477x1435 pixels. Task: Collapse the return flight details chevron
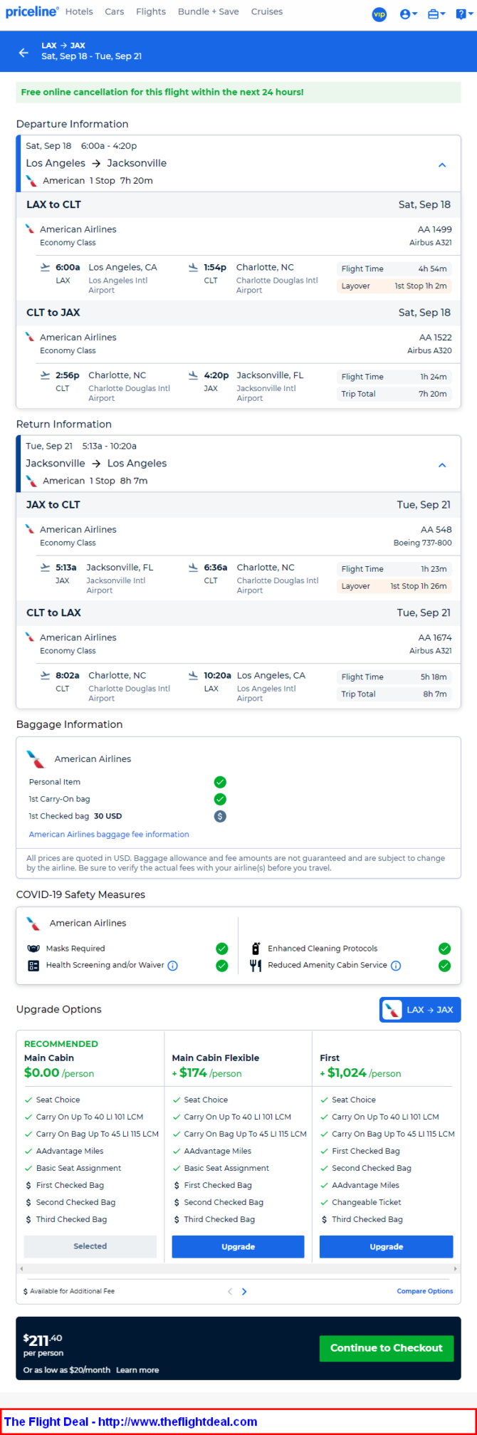click(442, 465)
